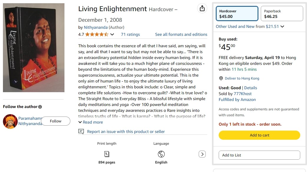This screenshot has height=172, width=307.
Task: Click the Report an issue speech bubble icon
Action: [x=81, y=131]
